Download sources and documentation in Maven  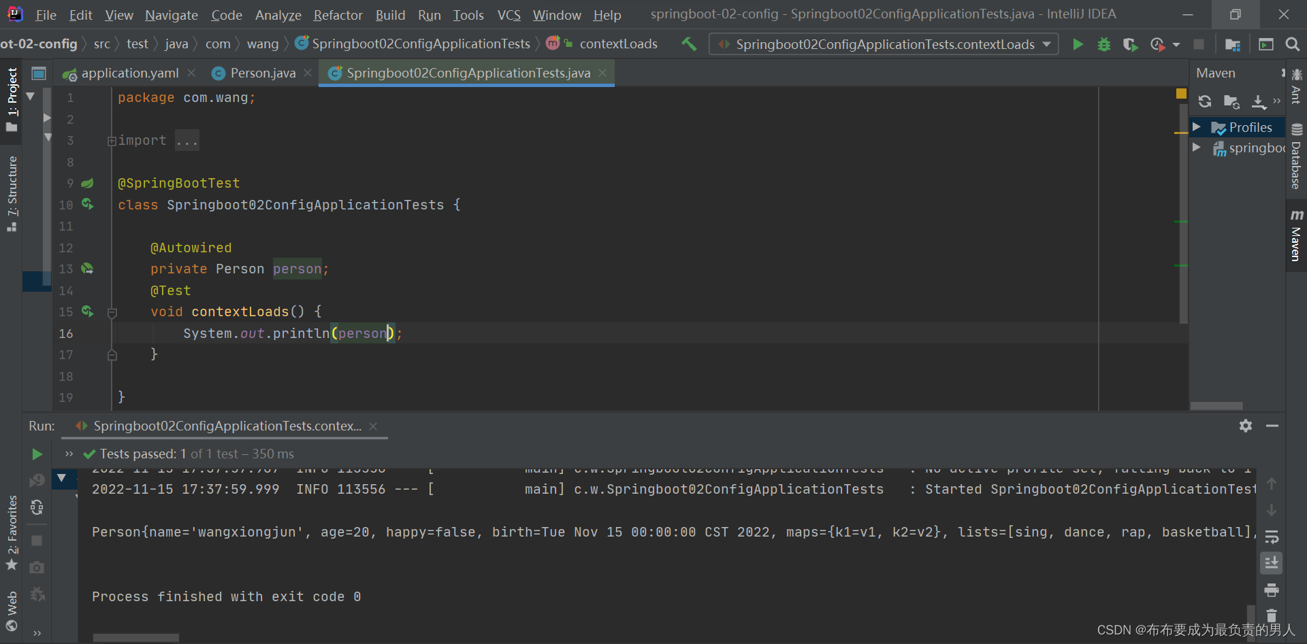click(1259, 101)
